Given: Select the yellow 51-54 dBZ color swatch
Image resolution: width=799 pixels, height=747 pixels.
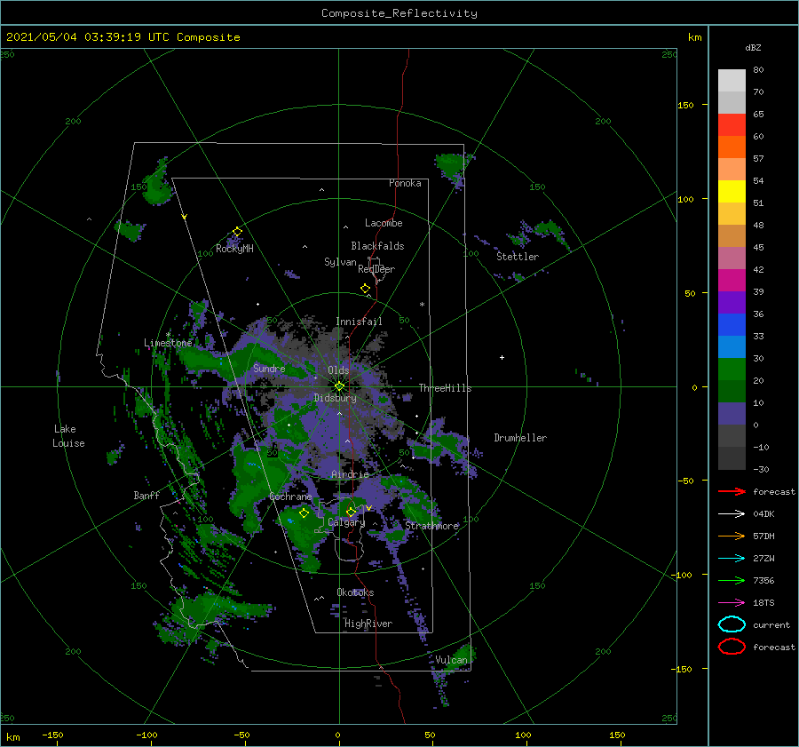Looking at the screenshot, I should click(x=732, y=192).
